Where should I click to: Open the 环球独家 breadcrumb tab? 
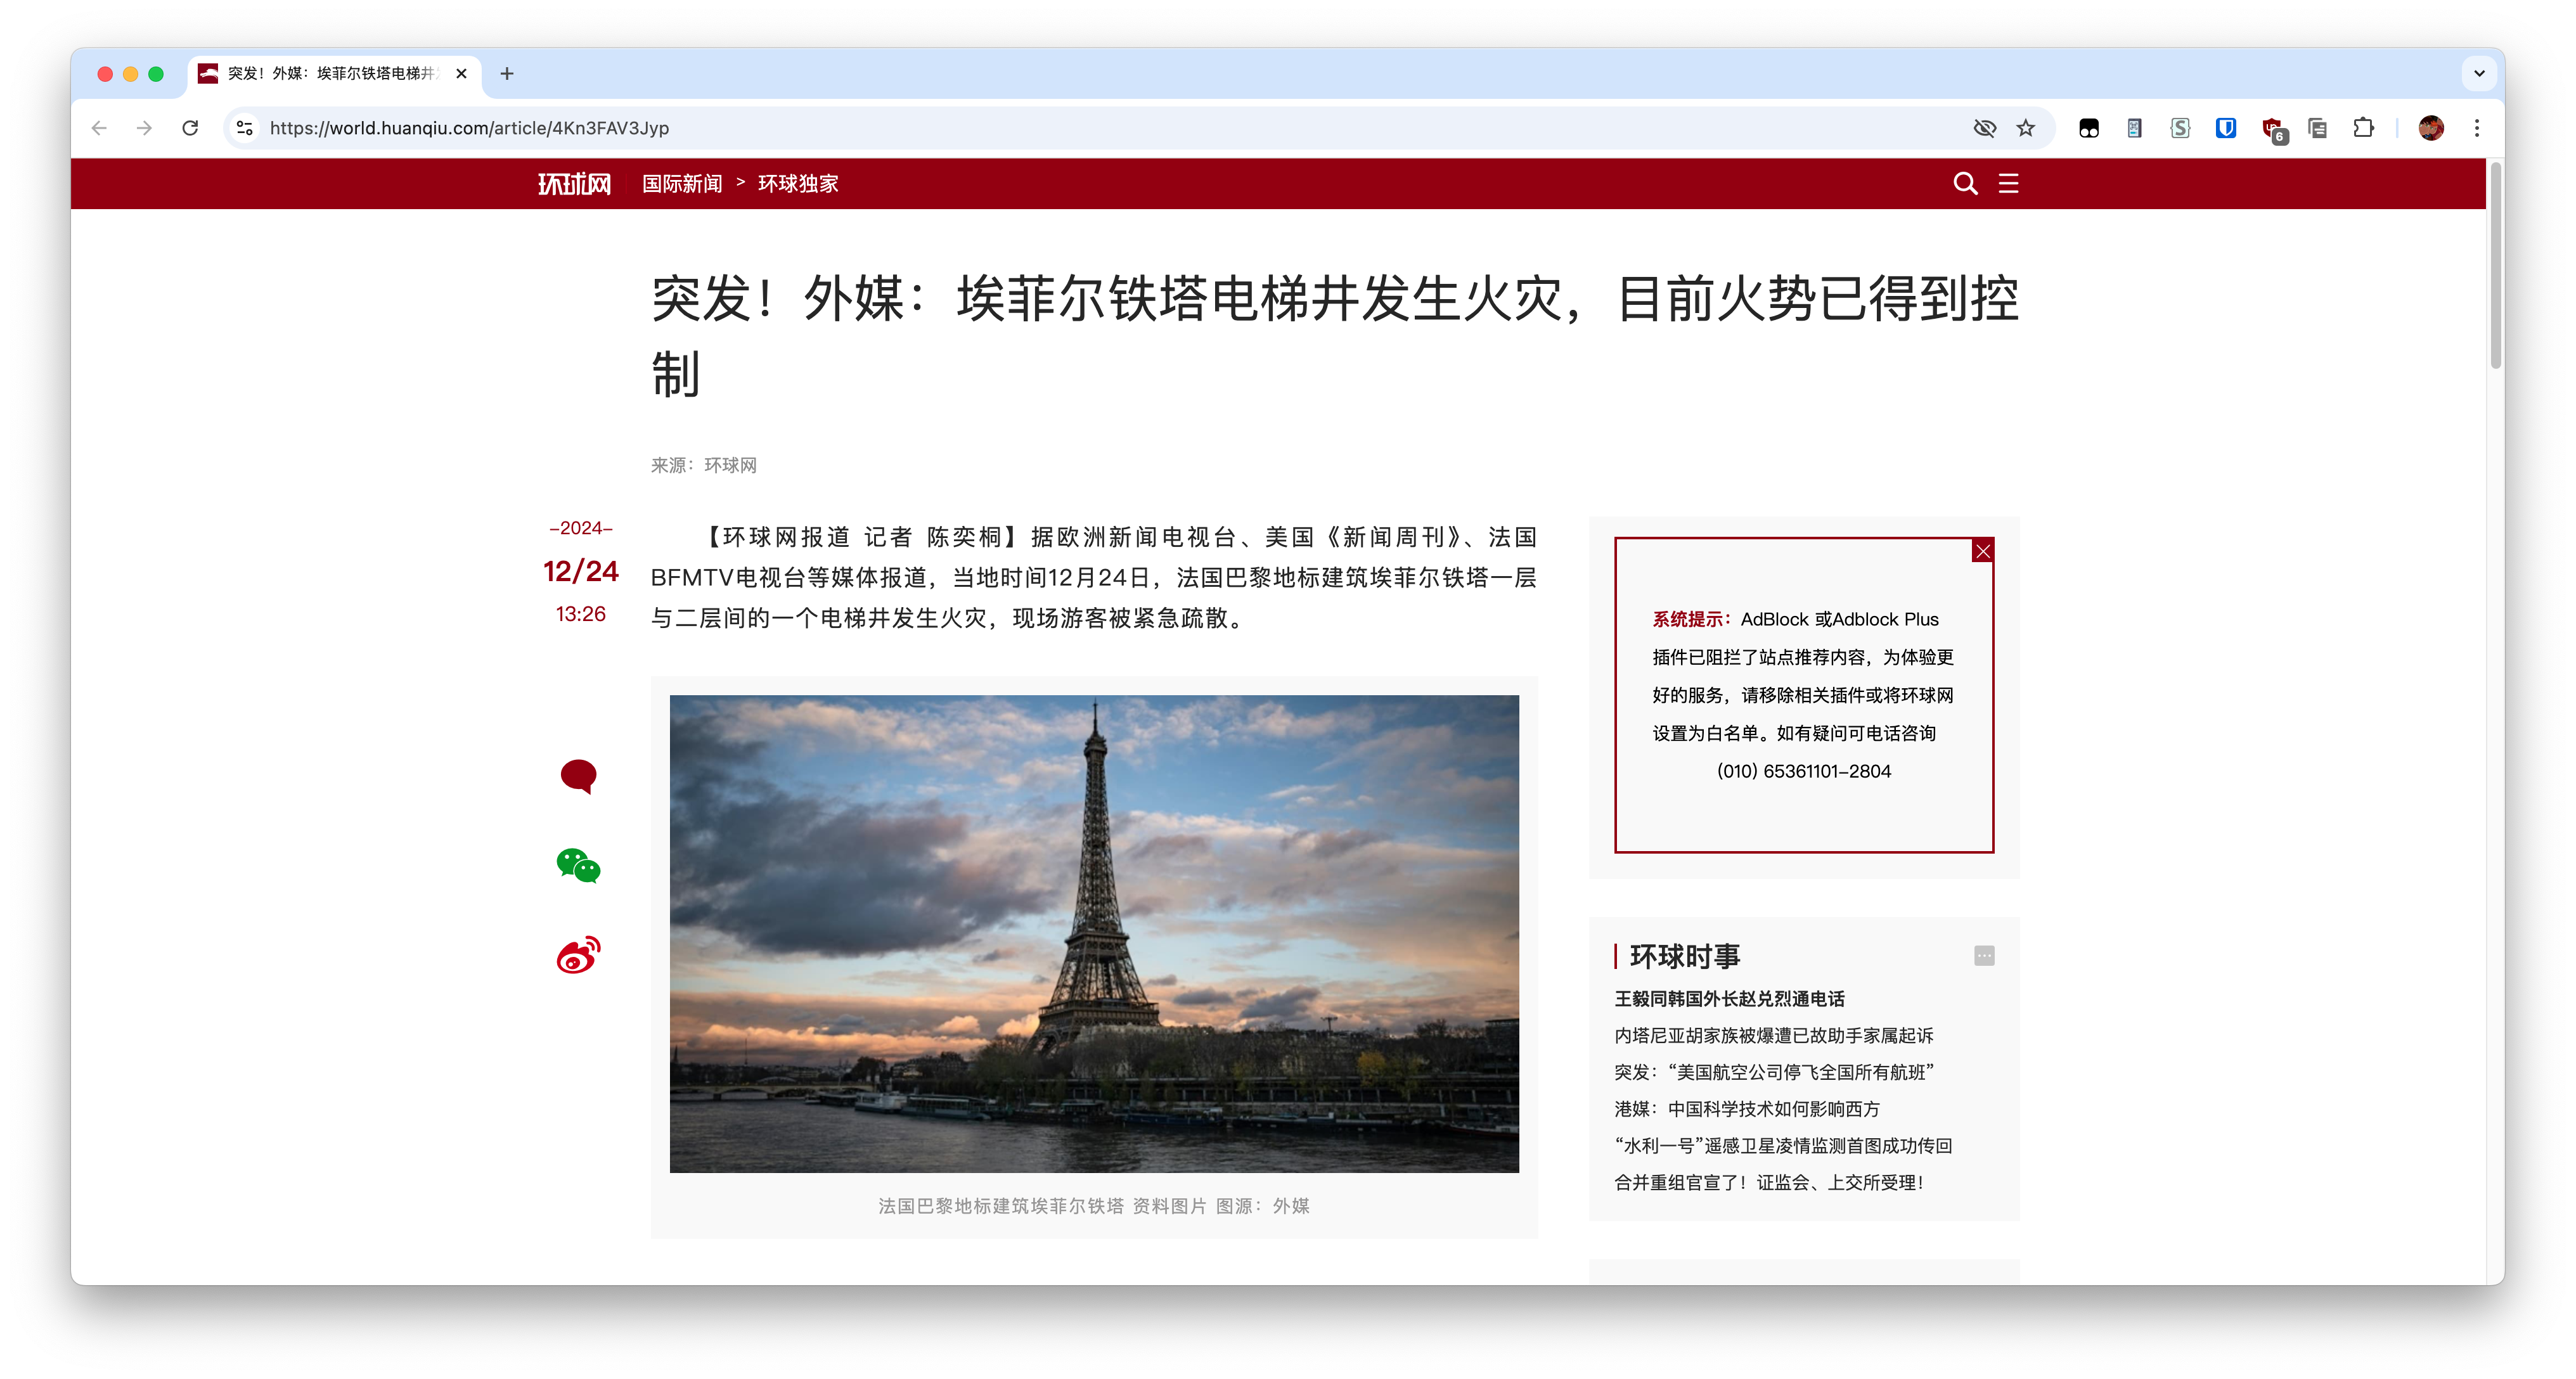797,184
